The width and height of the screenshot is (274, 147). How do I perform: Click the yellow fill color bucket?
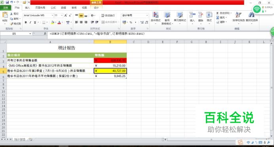pos(52,22)
